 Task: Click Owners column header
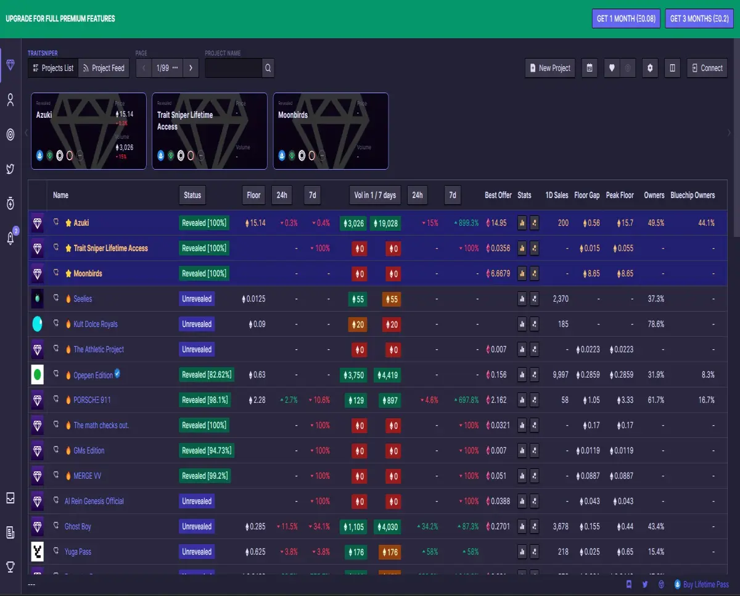click(654, 195)
